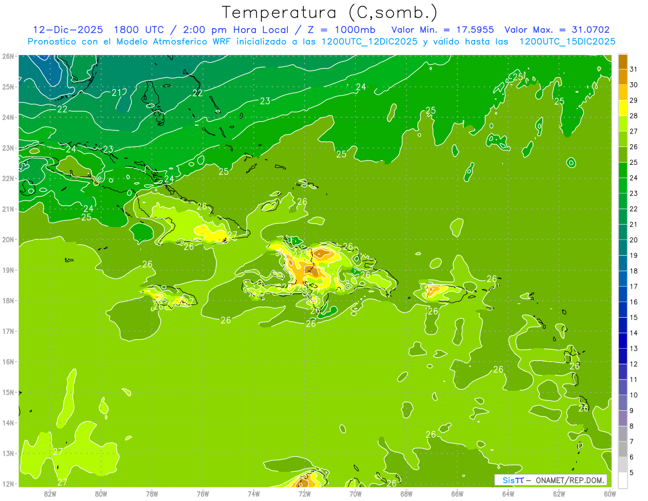This screenshot has height=501, width=648.
Task: Pick the white swatch below 5 on scale
Action: click(x=623, y=480)
